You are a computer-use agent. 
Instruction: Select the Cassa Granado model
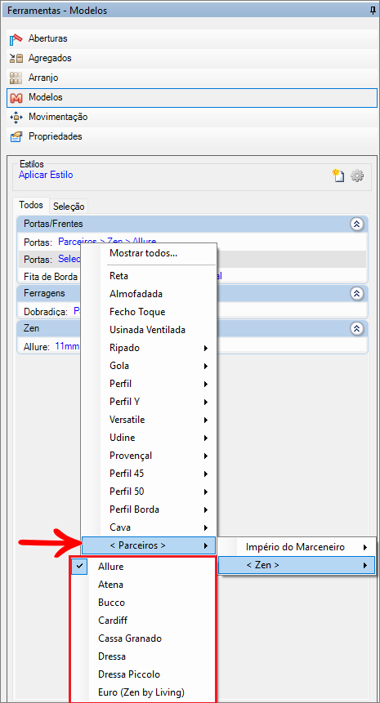143,638
